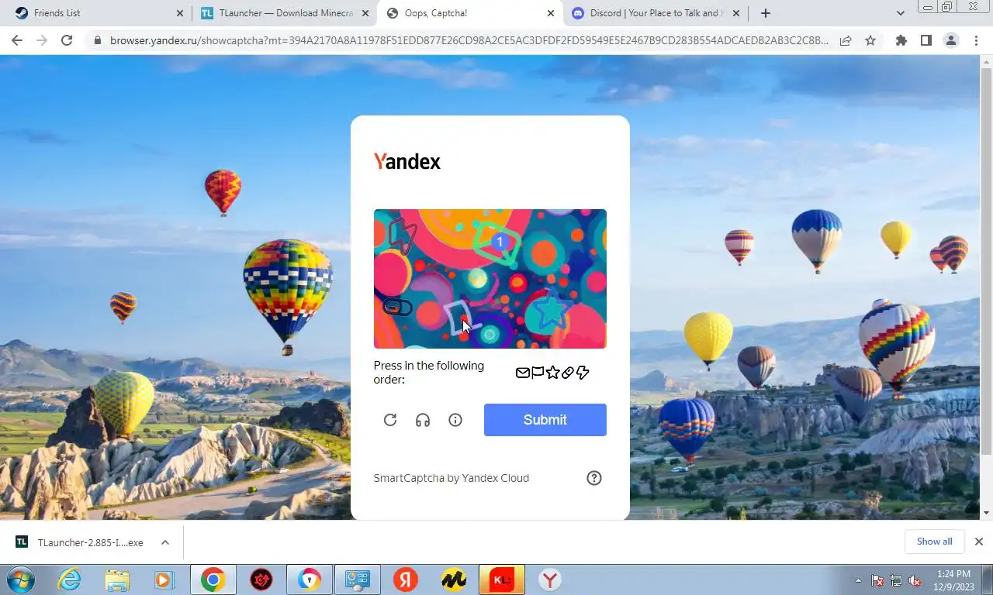Switch to Discord tab
This screenshot has height=595, width=993.
point(656,13)
